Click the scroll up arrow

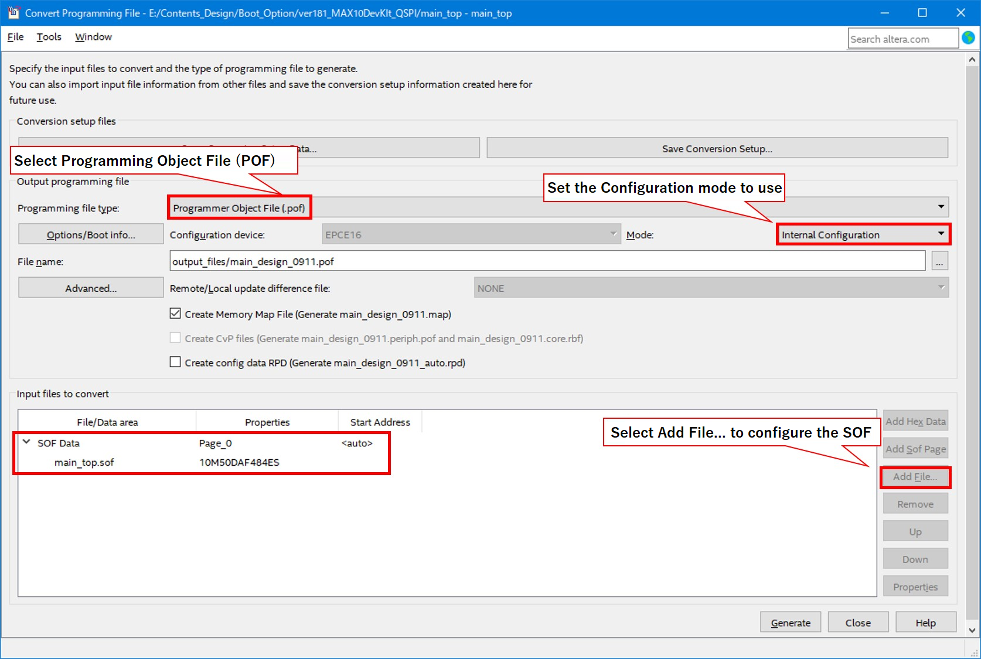coord(972,60)
